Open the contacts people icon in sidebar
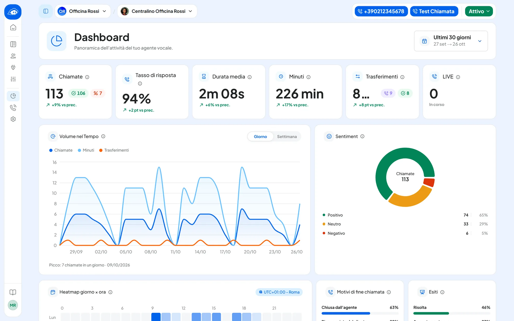This screenshot has height=321, width=514. (x=13, y=56)
